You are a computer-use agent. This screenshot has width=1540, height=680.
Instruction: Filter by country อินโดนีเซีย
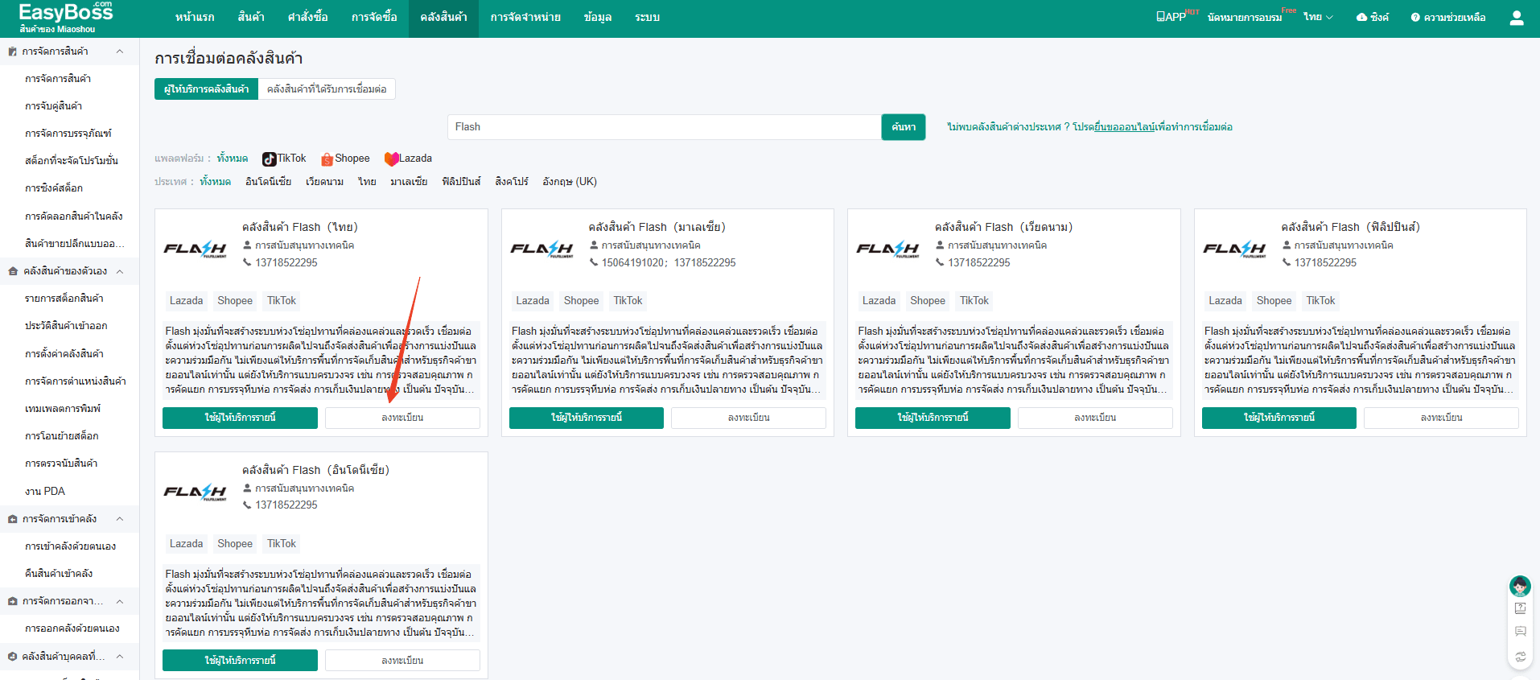(268, 182)
